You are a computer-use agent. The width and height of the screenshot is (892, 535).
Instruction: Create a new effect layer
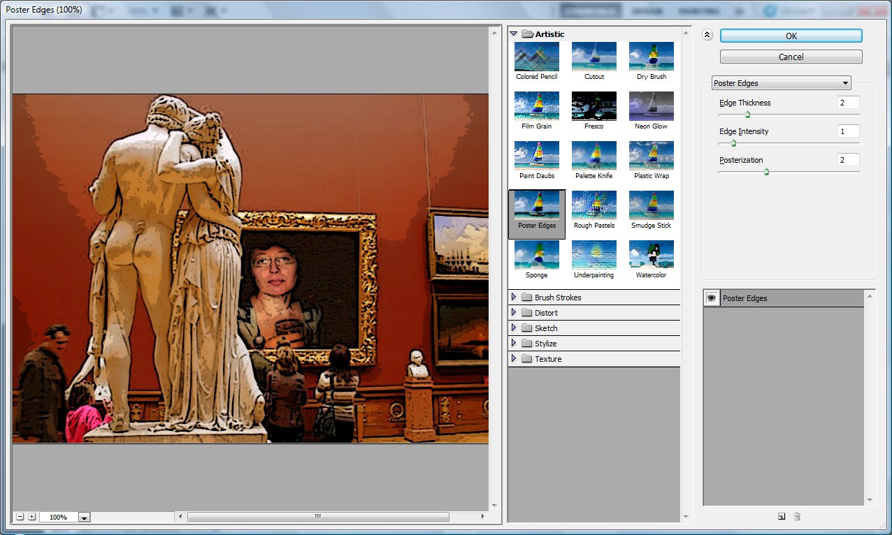[x=781, y=517]
